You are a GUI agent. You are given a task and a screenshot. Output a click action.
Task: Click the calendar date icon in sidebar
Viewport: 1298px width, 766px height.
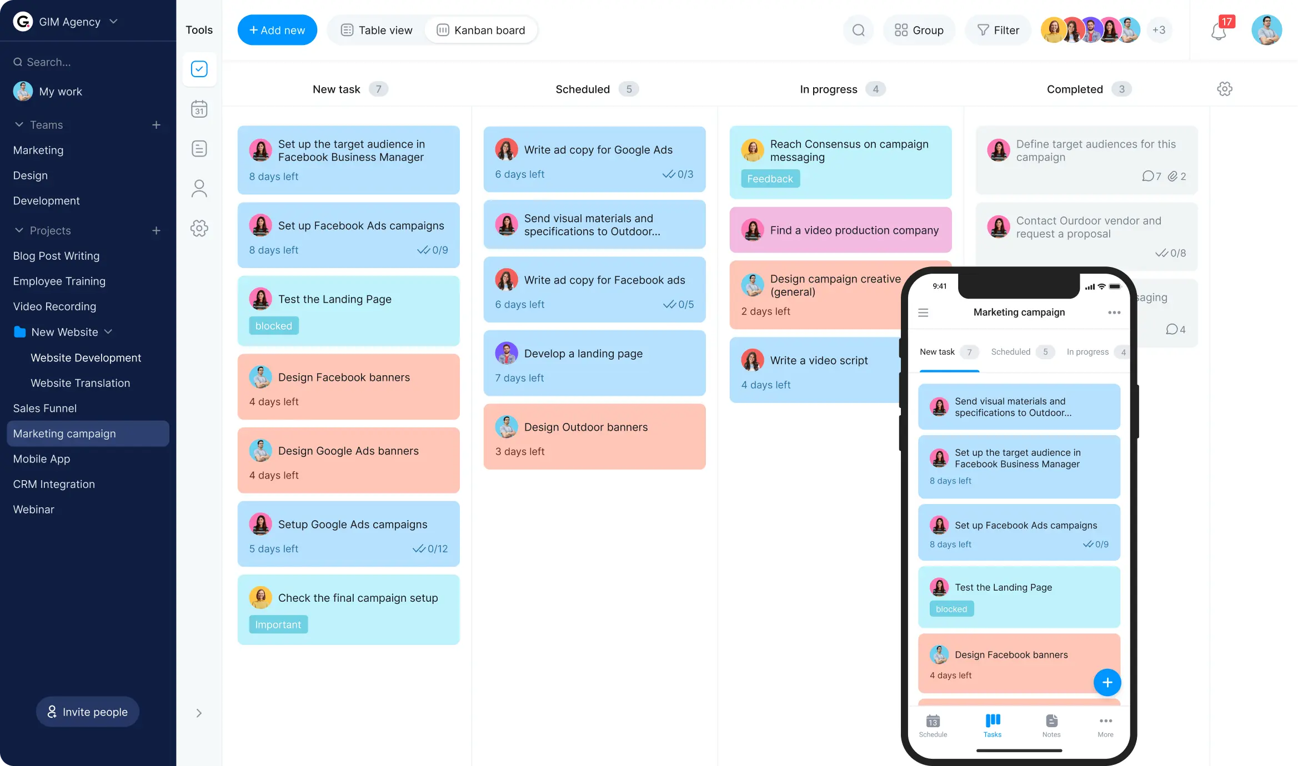(199, 109)
